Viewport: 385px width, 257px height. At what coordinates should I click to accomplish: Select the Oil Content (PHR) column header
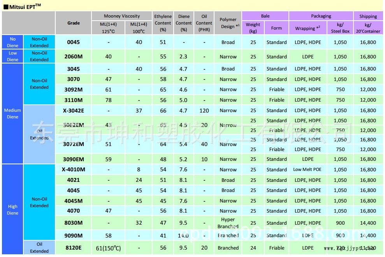click(x=204, y=23)
